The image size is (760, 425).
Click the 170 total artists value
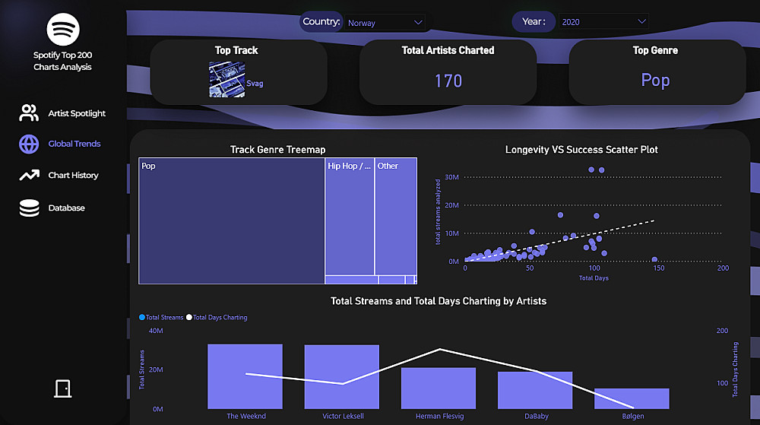click(448, 81)
